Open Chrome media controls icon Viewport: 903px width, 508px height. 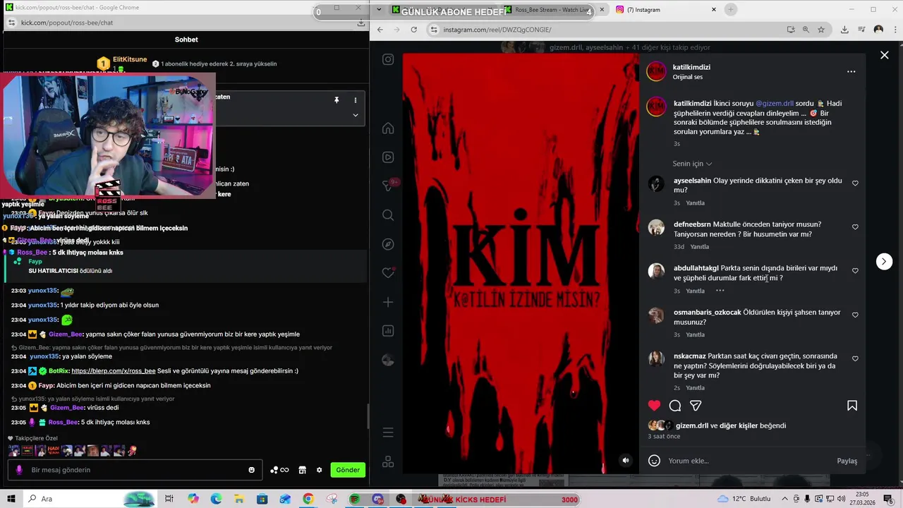861,30
